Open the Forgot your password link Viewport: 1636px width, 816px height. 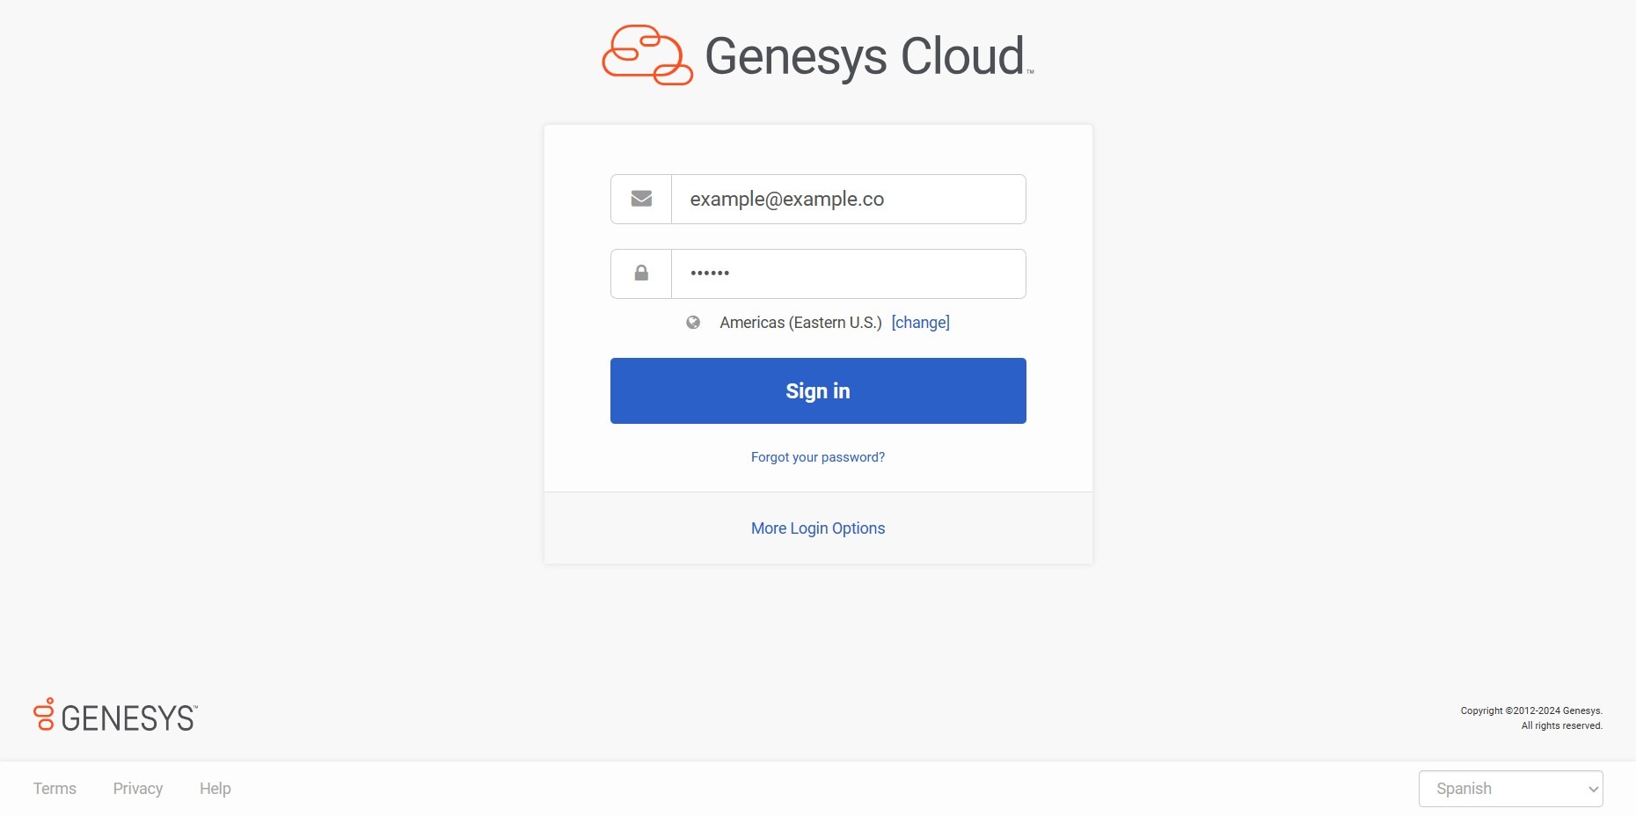coord(818,457)
